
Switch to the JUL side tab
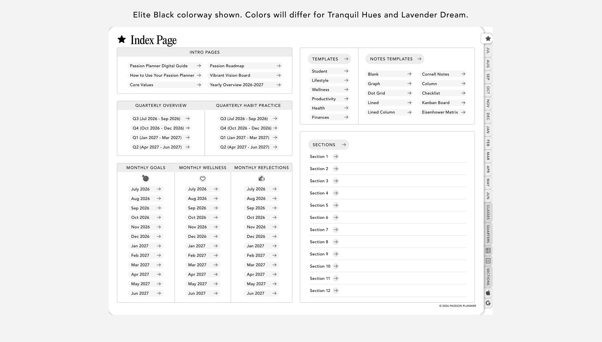pos(488,51)
